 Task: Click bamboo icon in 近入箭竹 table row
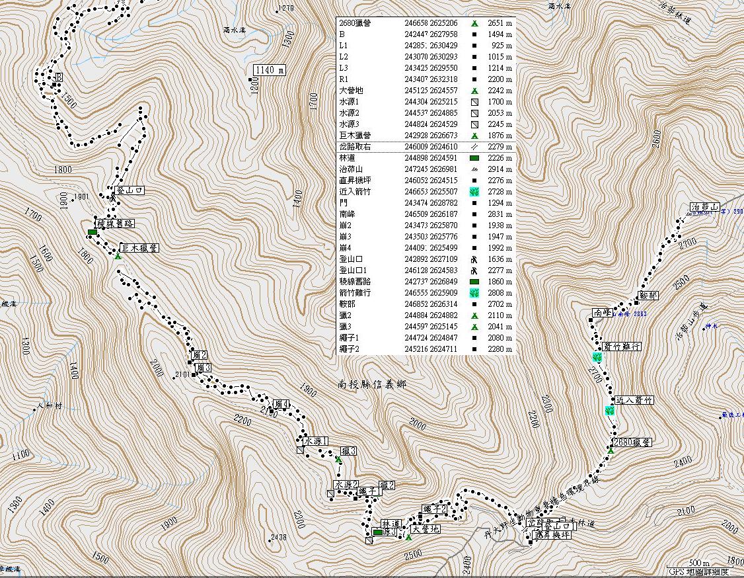tap(474, 192)
